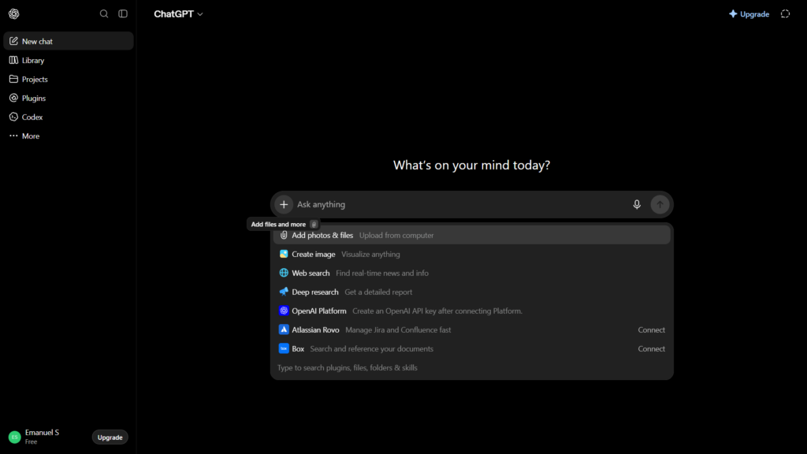Select Deep research option
The height and width of the screenshot is (454, 807).
[x=472, y=292]
